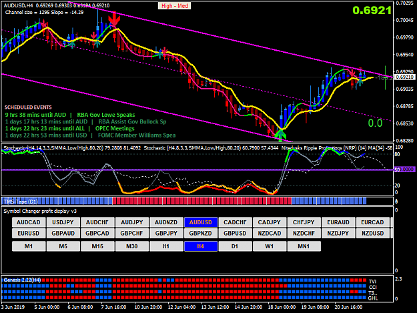Open EURUSD chart button
Image resolution: width=417 pixels, height=313 pixels.
(x=29, y=234)
